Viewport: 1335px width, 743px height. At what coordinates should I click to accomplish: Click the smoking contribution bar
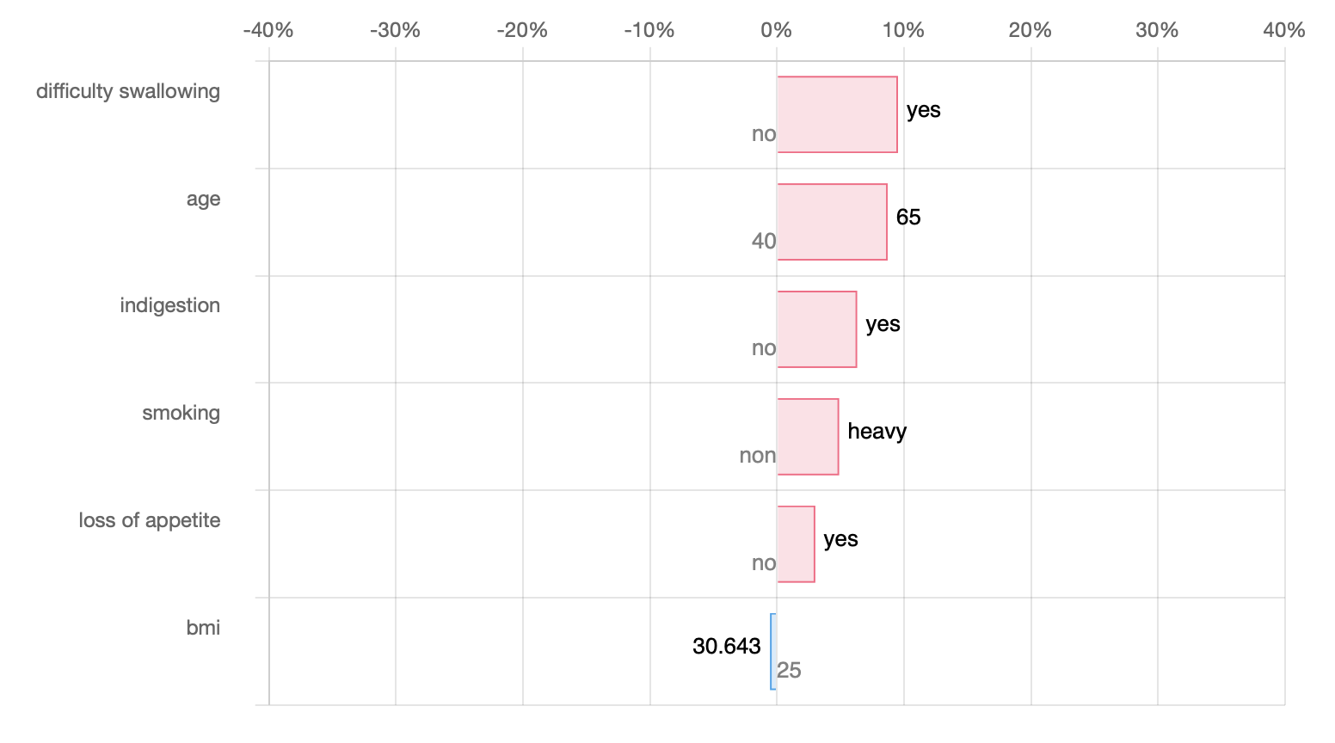(x=808, y=437)
